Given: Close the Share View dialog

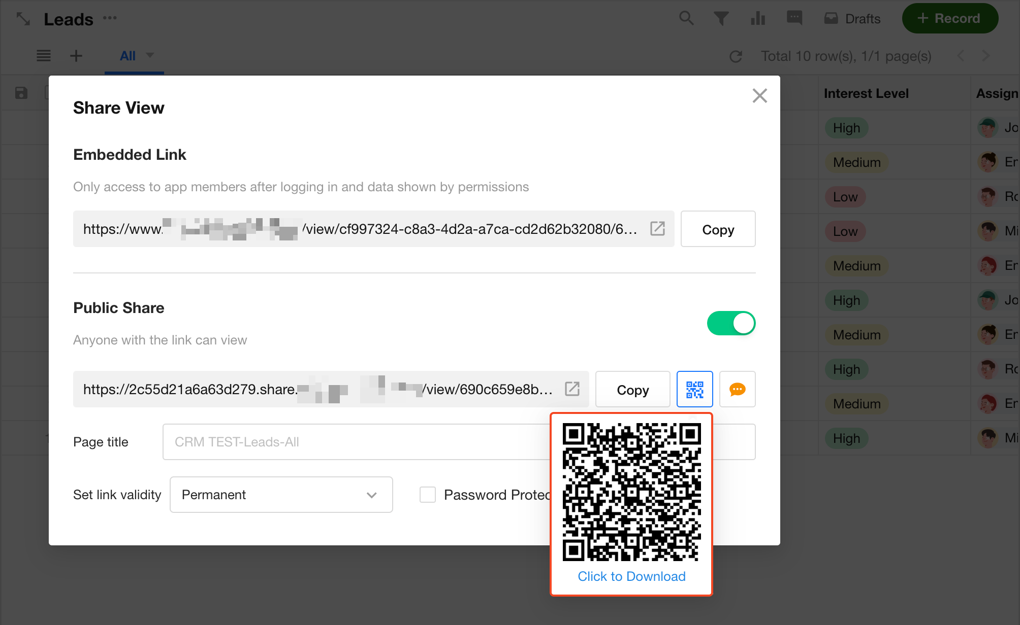Looking at the screenshot, I should point(759,95).
